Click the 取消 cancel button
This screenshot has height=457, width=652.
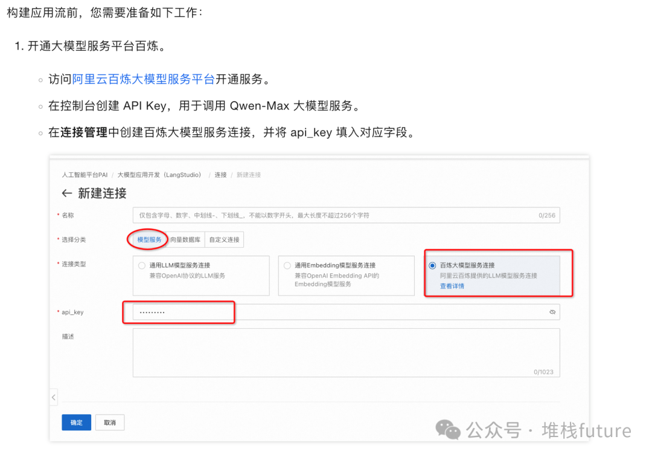pyautogui.click(x=110, y=423)
